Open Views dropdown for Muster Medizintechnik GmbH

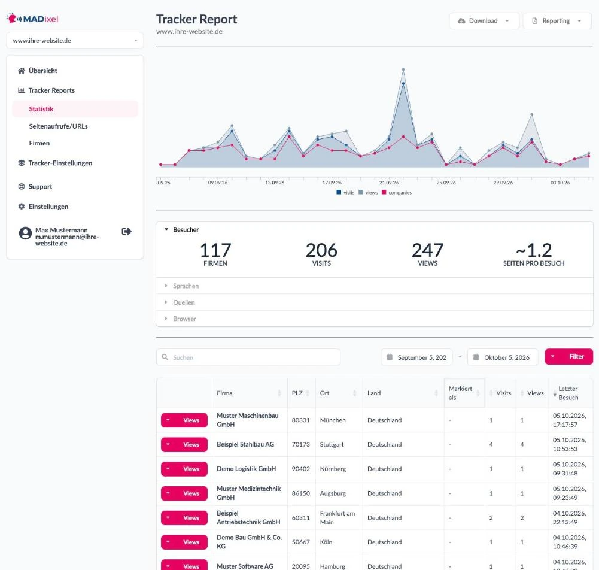point(184,493)
